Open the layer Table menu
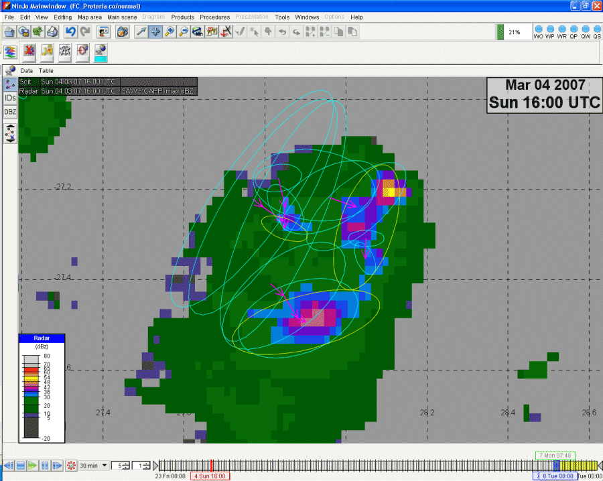 tap(46, 71)
